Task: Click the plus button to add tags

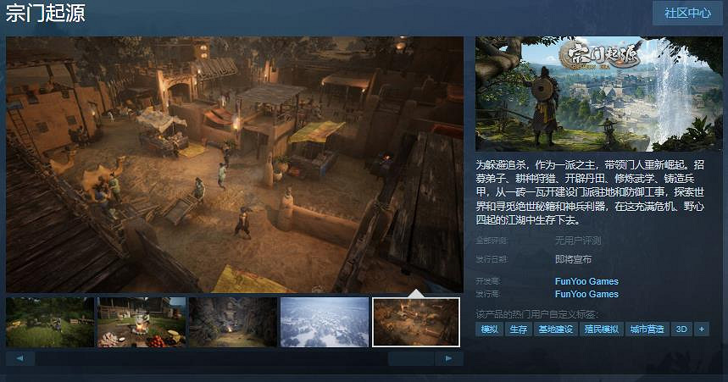Action: coord(702,329)
